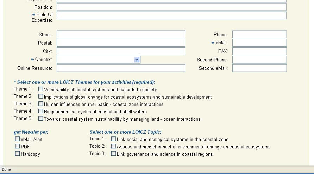Select the Postal code input box
The width and height of the screenshot is (314, 174).
click(x=121, y=43)
